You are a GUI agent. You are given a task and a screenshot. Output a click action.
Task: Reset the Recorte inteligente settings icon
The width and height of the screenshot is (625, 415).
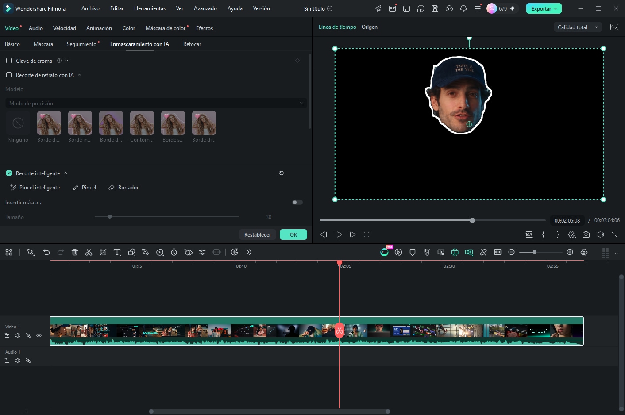[282, 173]
